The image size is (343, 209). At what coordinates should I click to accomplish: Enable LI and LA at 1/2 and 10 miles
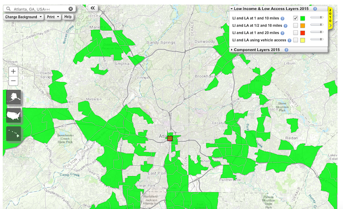295,25
